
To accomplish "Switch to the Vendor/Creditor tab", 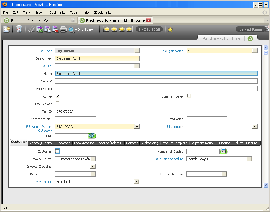I will tap(41, 143).
